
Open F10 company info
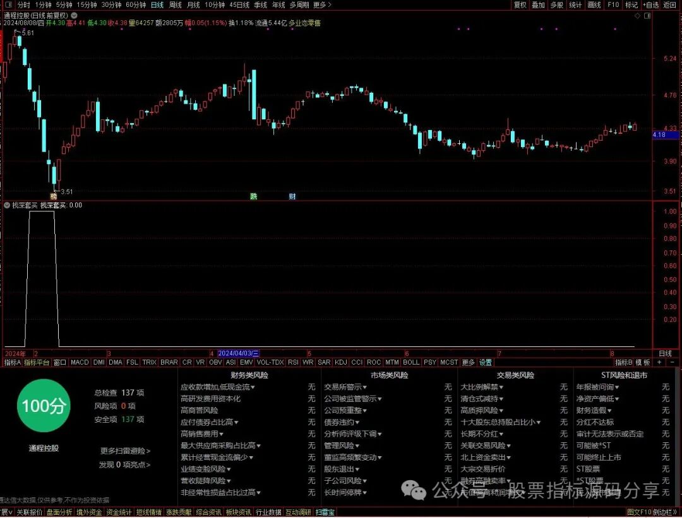(613, 5)
